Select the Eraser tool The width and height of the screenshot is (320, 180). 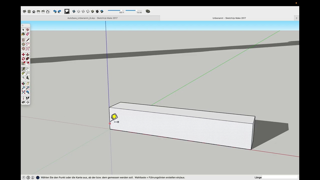pyautogui.click(x=27, y=34)
